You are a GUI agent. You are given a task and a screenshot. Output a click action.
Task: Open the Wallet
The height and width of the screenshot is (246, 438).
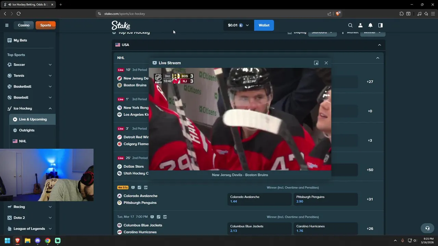pos(264,25)
